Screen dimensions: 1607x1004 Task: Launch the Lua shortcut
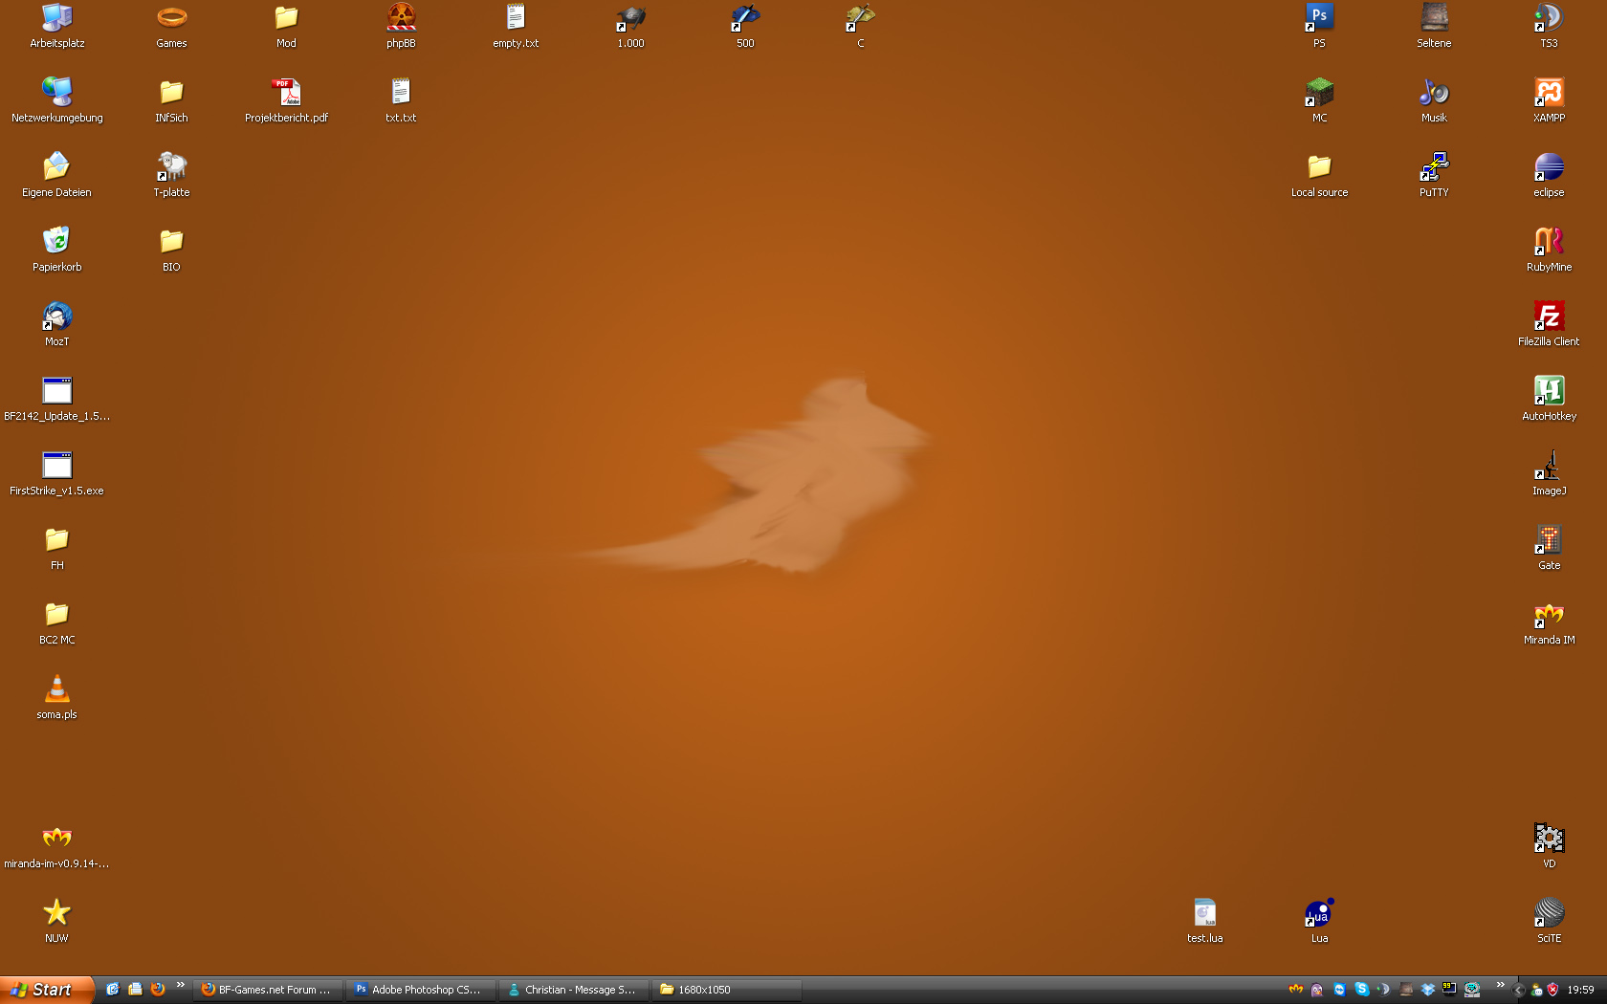1320,920
